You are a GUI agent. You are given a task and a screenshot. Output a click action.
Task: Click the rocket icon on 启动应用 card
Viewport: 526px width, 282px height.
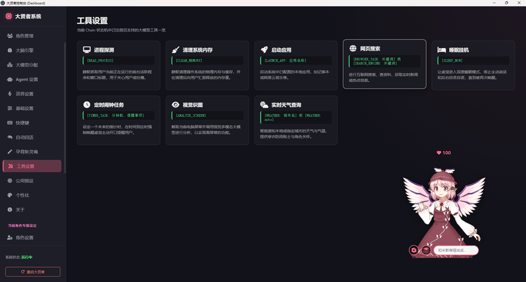click(264, 50)
